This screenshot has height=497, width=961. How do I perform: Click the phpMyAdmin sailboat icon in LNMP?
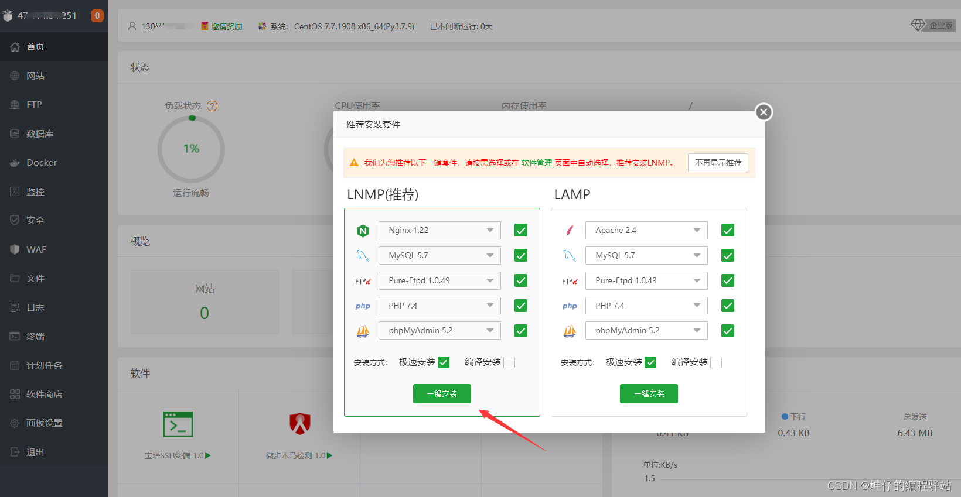coord(363,331)
